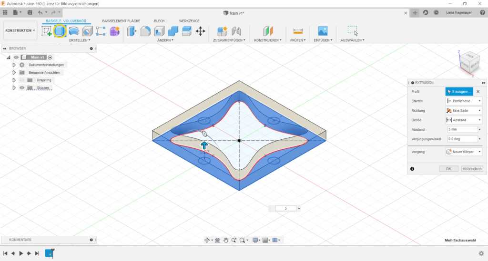Activate the Select tool icon
488x261 pixels.
tap(353, 31)
